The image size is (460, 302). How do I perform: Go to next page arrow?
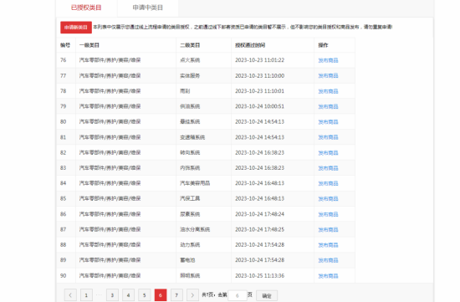coord(192,295)
